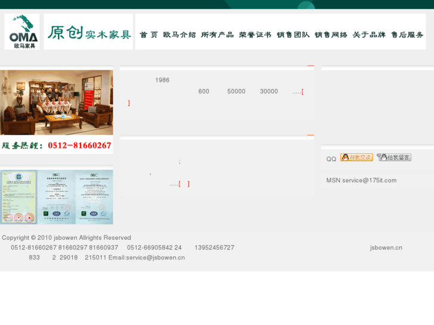Click the Email:service@jsbowen.cn footer text
Image resolution: width=434 pixels, height=325 pixels.
[x=146, y=258]
